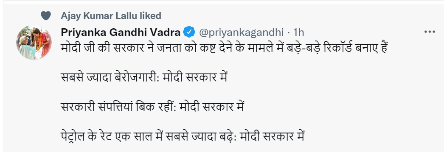Open the tweet via 1h timestamp
444x152 pixels.
click(x=298, y=33)
